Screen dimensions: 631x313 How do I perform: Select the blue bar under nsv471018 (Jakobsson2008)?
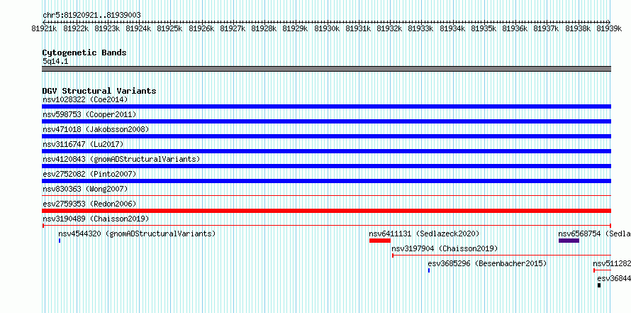pyautogui.click(x=326, y=136)
